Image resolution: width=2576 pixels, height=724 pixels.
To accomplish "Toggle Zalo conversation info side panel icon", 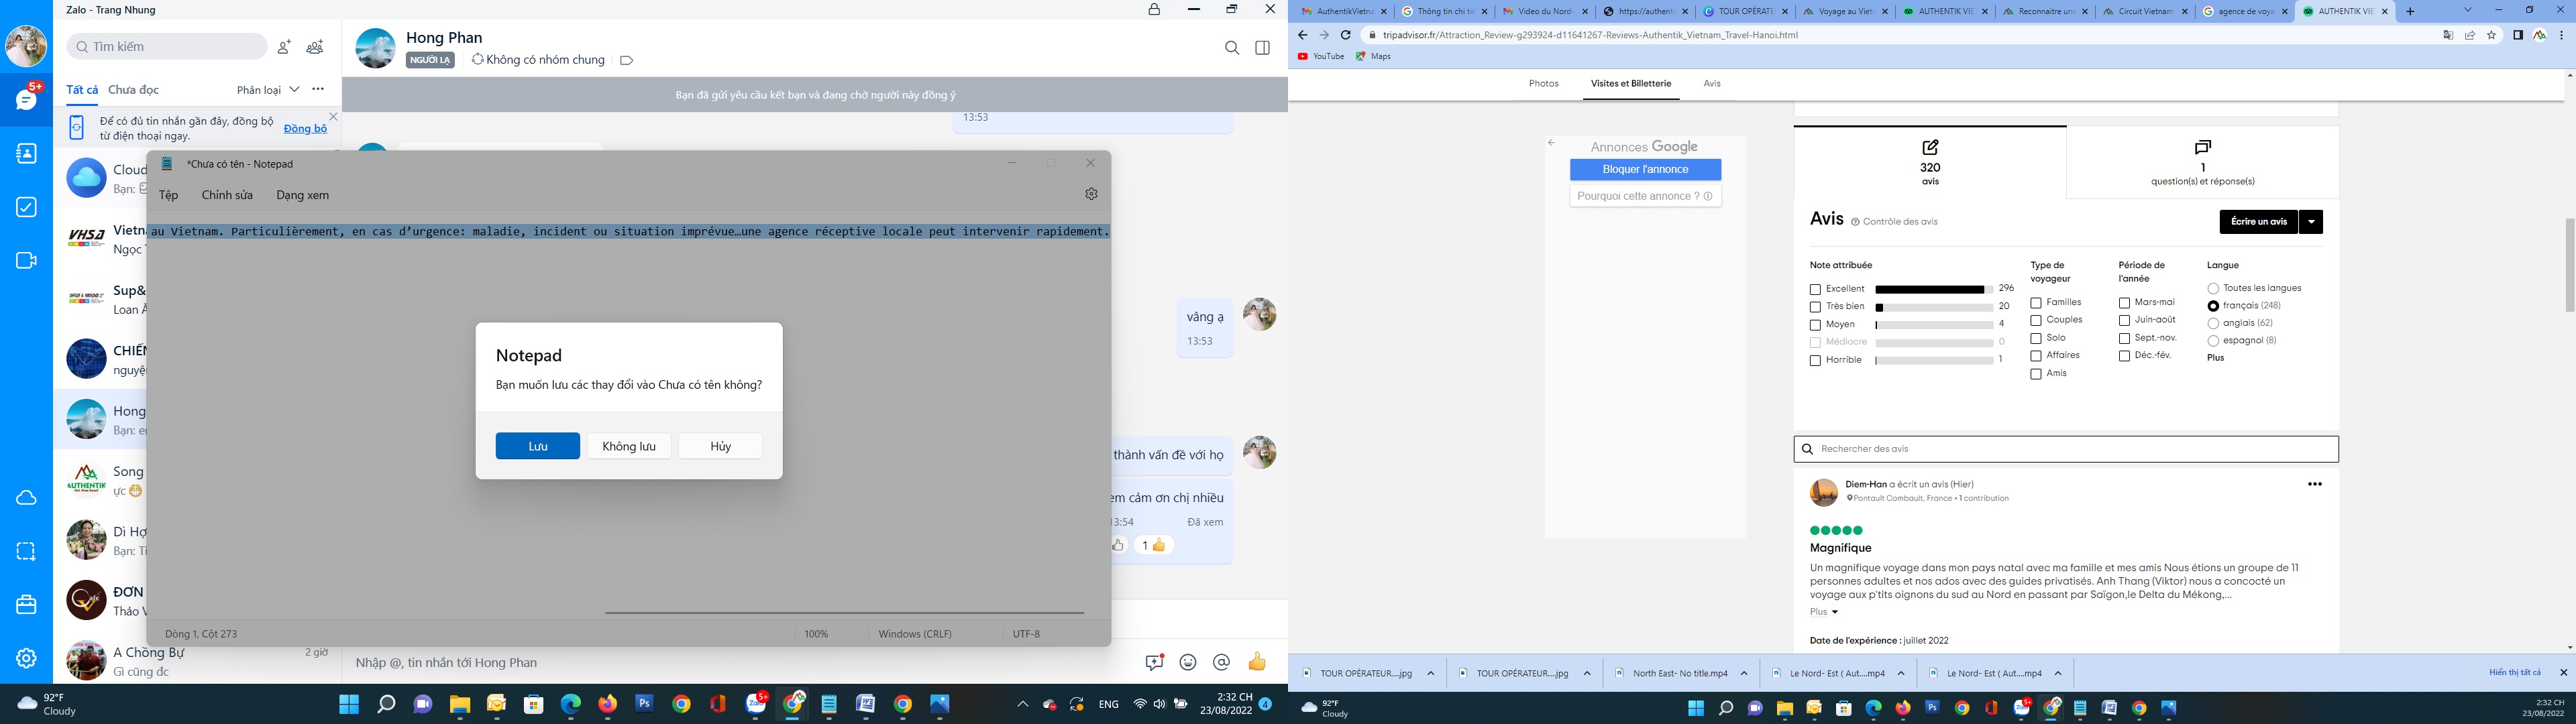I will 1263,48.
